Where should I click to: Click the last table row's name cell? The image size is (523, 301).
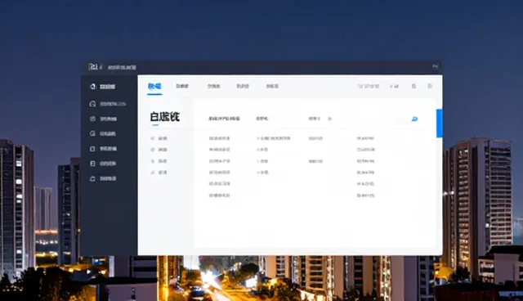220,195
